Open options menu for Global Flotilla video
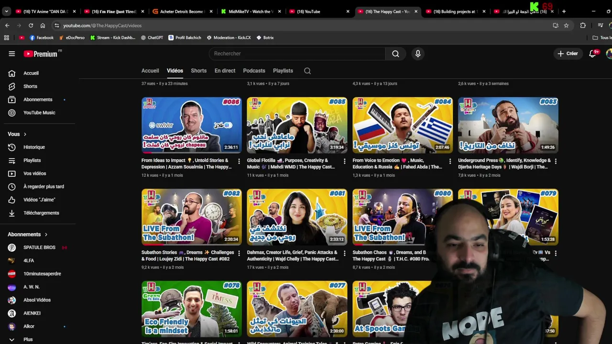Viewport: 612px width, 344px height. (344, 161)
